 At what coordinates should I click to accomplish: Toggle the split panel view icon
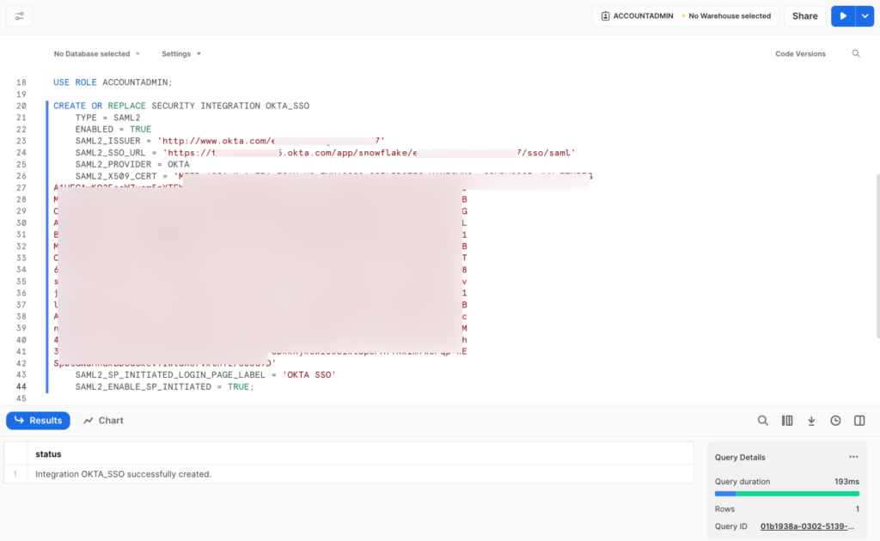859,421
